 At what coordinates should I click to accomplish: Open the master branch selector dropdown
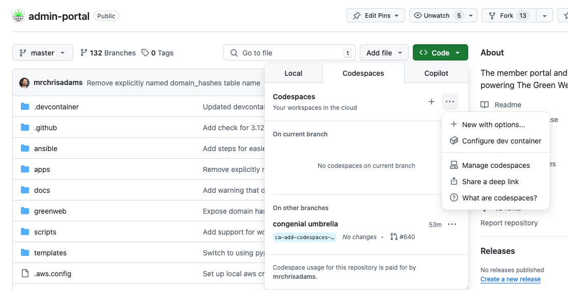pyautogui.click(x=43, y=53)
